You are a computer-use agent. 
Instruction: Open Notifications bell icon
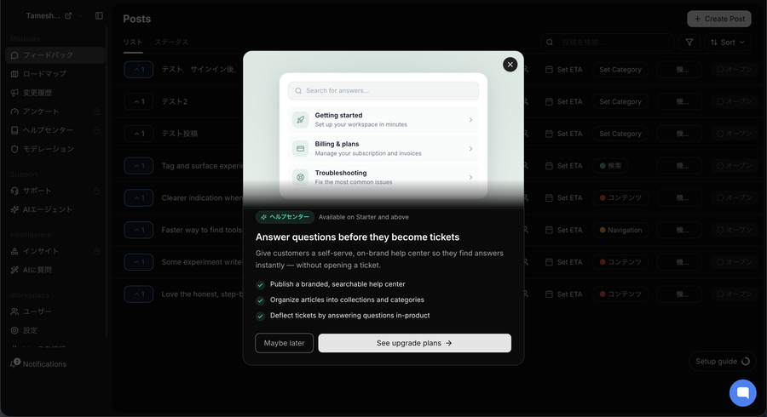coord(15,363)
